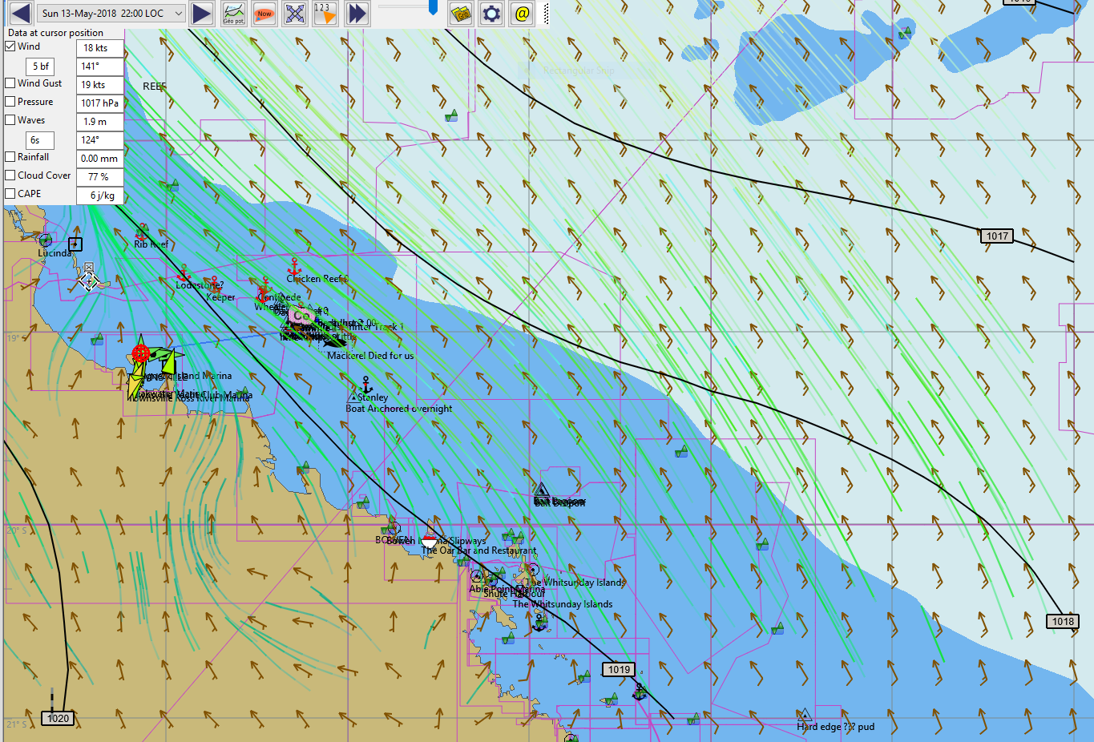Select the gust value 19 kts

click(100, 85)
